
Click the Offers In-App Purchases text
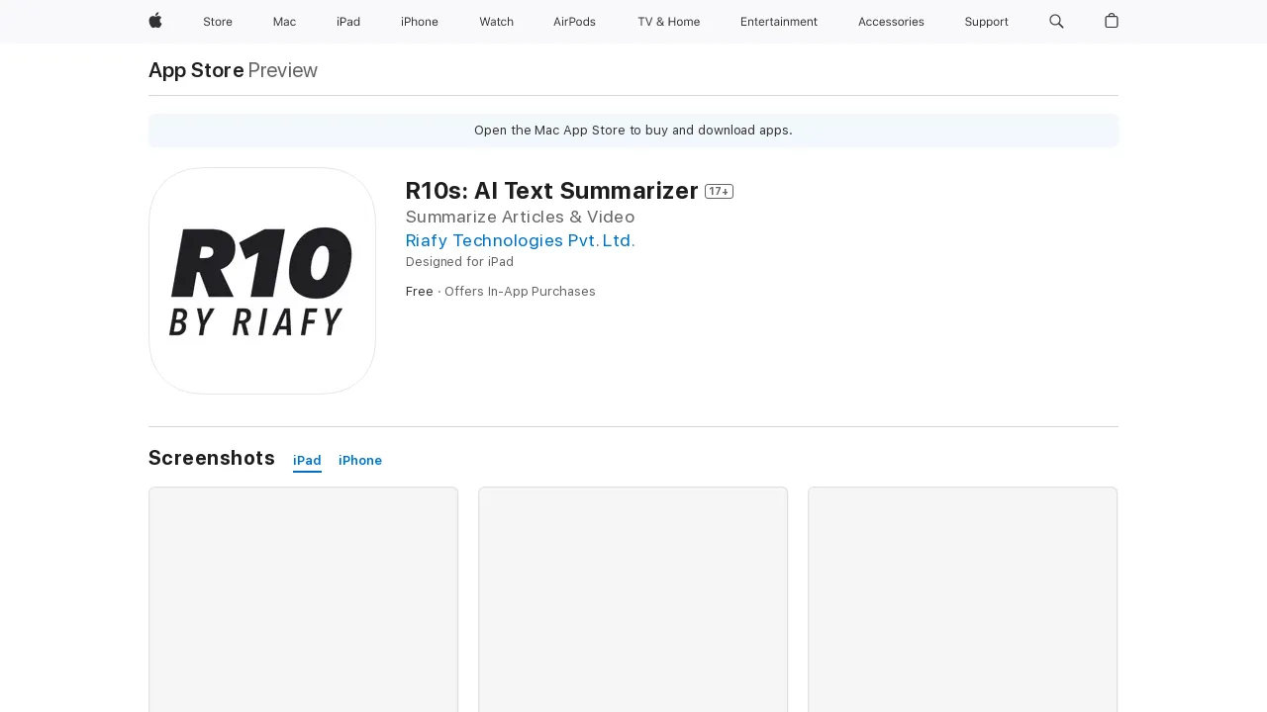520,292
